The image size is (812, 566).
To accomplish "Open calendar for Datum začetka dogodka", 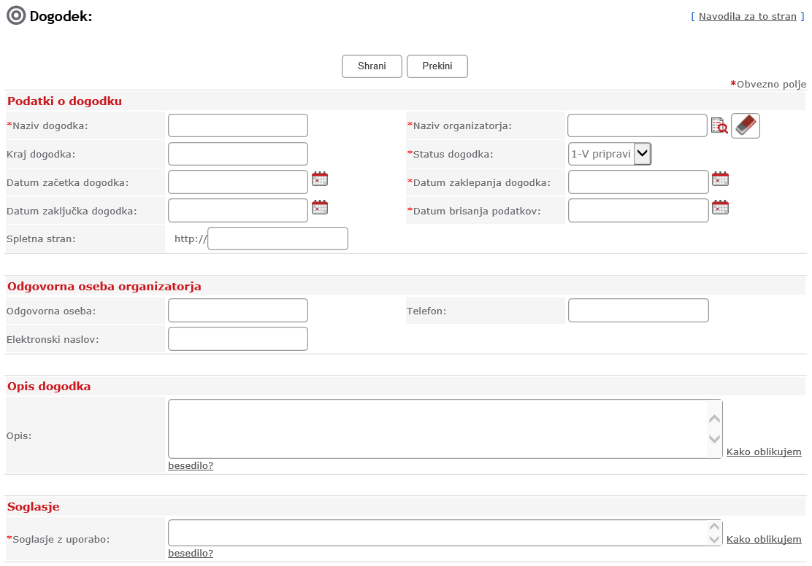I will point(320,179).
